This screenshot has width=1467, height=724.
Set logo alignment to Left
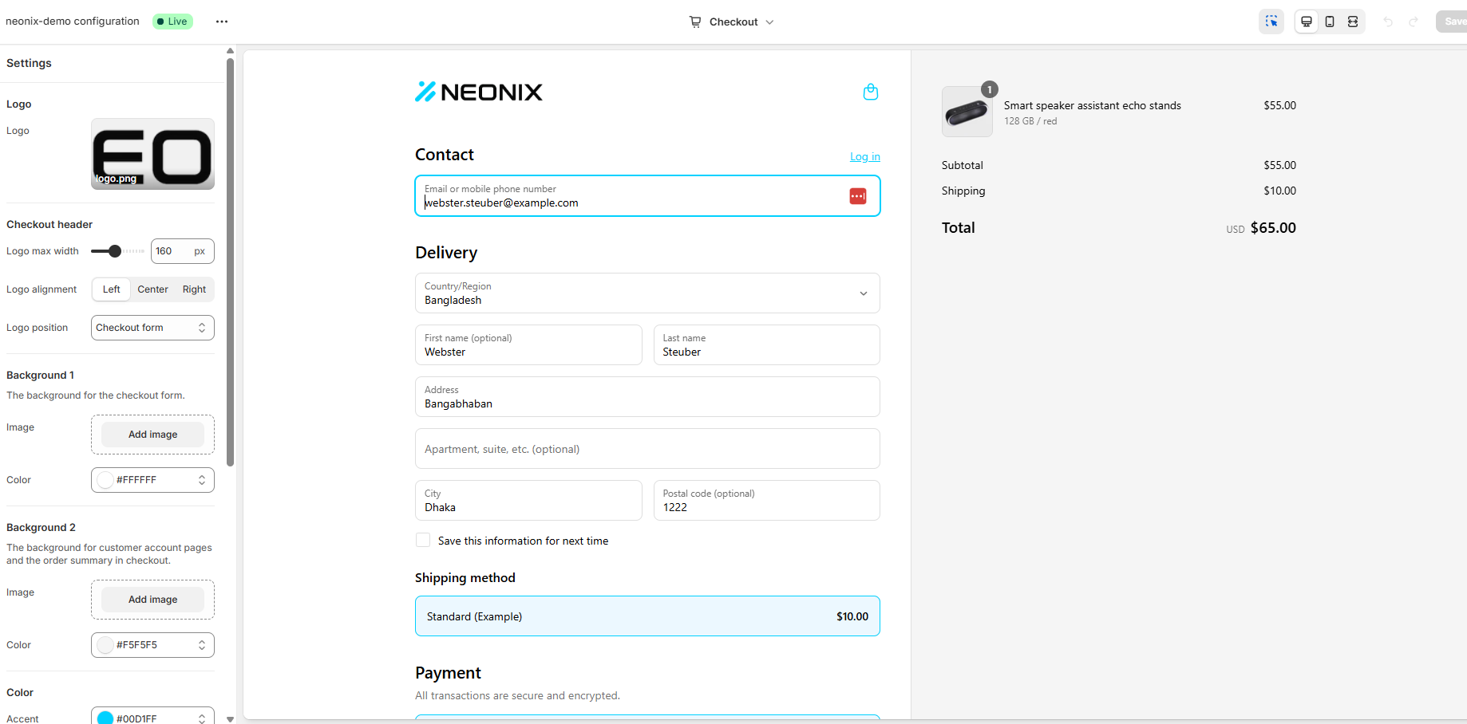(x=112, y=289)
